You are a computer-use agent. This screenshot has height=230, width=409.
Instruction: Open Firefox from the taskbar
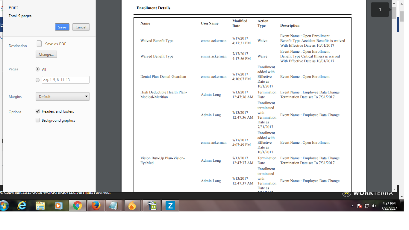(x=96, y=206)
